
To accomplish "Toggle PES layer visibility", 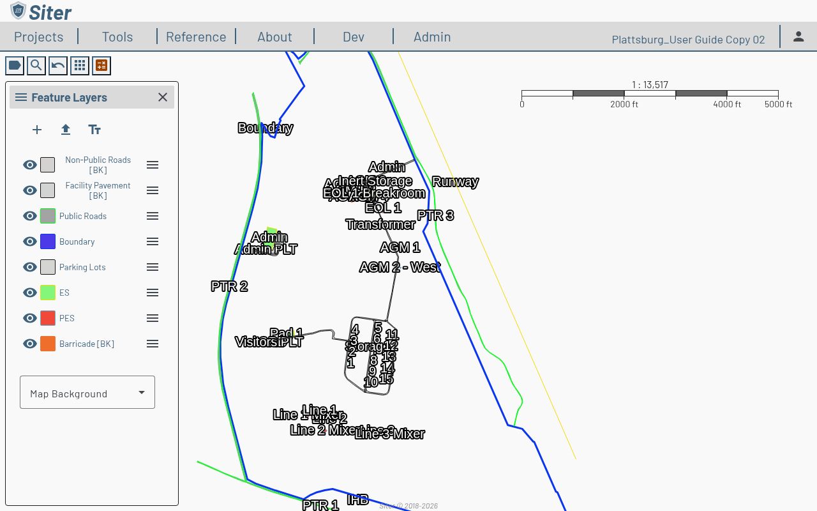I will click(x=30, y=318).
